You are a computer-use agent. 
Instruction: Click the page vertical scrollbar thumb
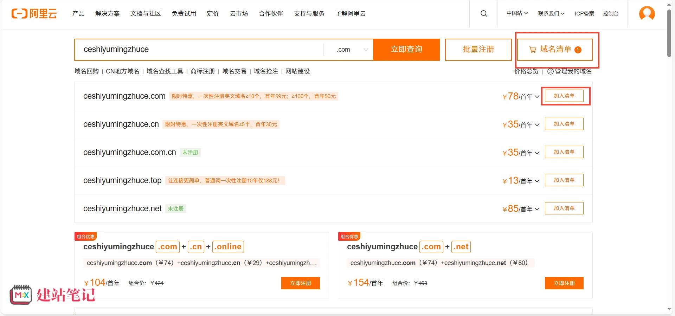[x=669, y=33]
